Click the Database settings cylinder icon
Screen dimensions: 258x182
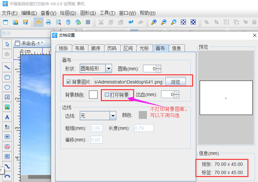click(x=68, y=22)
